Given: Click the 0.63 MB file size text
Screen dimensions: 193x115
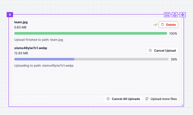Looking at the screenshot, I should coord(20,27).
